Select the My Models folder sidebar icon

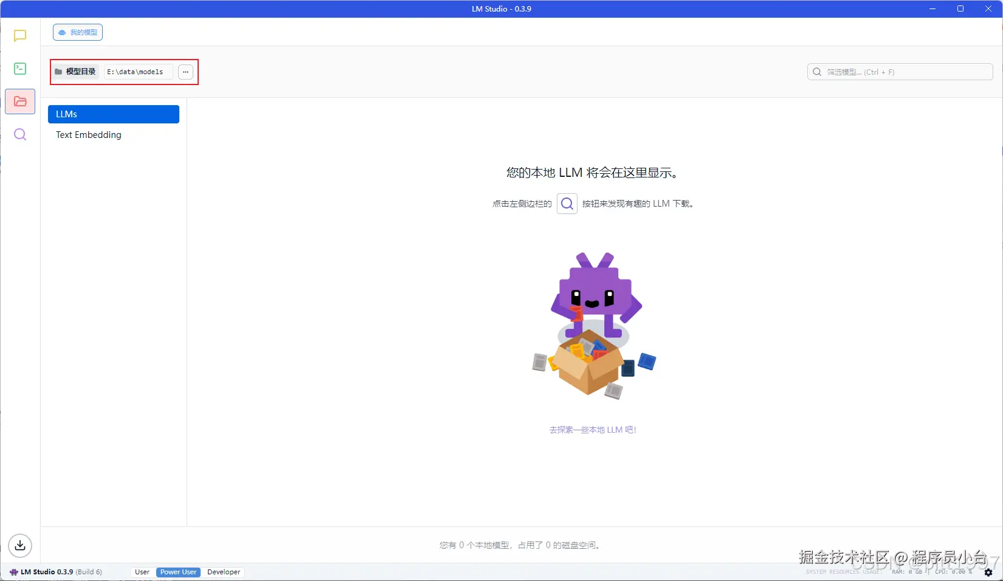tap(19, 101)
